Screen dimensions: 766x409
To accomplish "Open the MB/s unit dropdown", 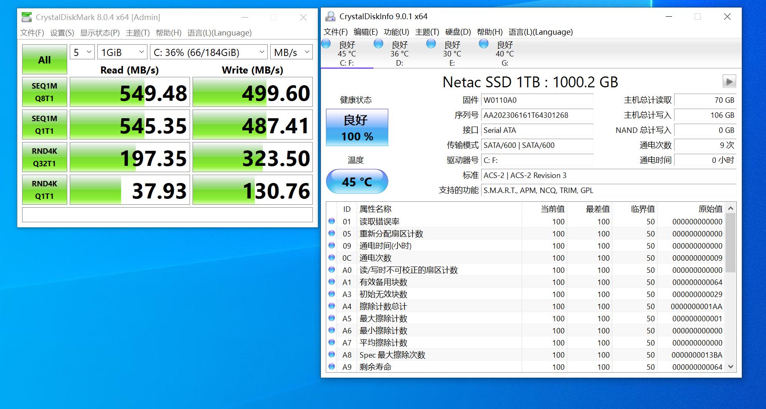I will (x=291, y=52).
